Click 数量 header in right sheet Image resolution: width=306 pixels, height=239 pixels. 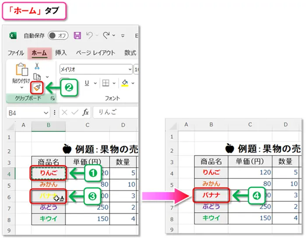point(285,161)
